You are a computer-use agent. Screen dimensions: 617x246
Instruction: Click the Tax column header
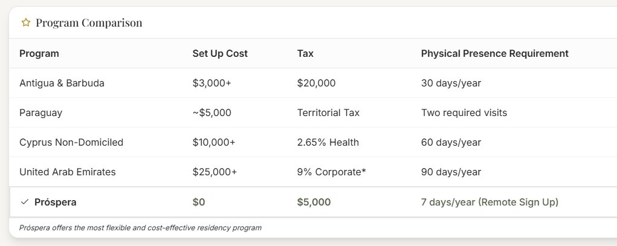tap(305, 53)
